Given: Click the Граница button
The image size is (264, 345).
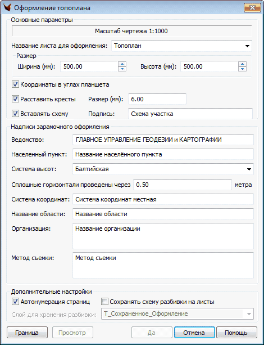Looking at the screenshot, I should (x=27, y=333).
